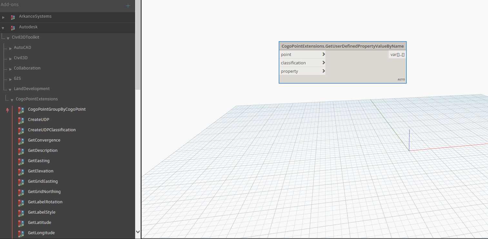Add the GetLongitude node by name
The width and height of the screenshot is (488, 239).
click(41, 233)
